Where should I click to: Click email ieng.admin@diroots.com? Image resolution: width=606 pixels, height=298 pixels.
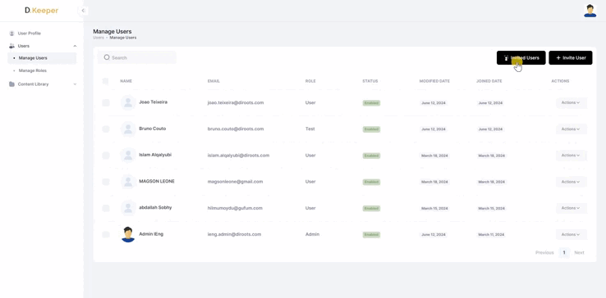(234, 234)
